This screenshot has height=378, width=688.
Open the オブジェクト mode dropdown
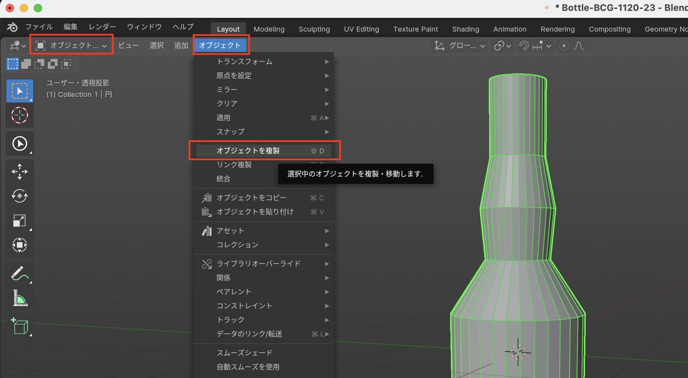(x=72, y=46)
